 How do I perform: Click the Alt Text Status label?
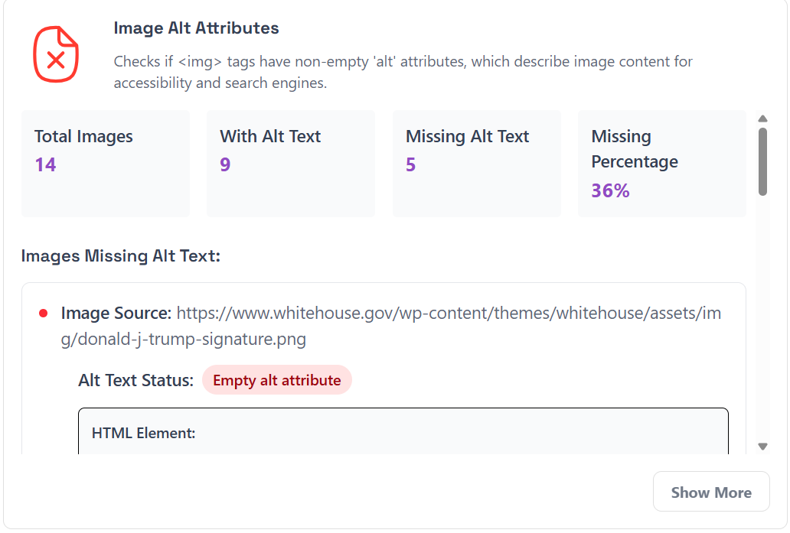coord(135,380)
